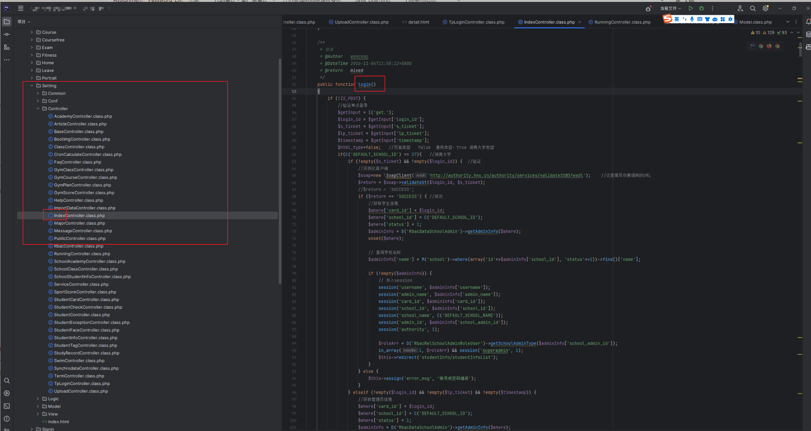Open the Commit tool window
811x431 pixels.
point(7,35)
